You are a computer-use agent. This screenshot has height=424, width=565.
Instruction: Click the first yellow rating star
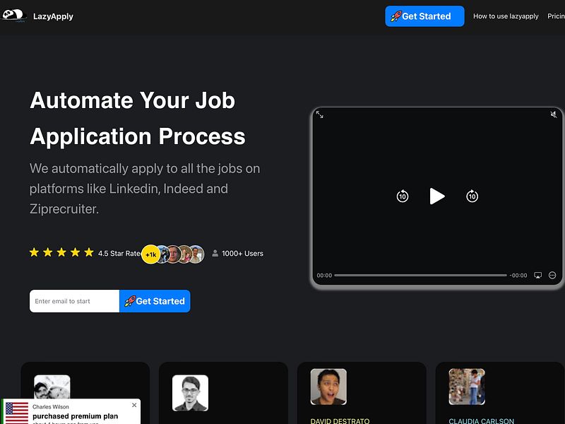pyautogui.click(x=33, y=252)
